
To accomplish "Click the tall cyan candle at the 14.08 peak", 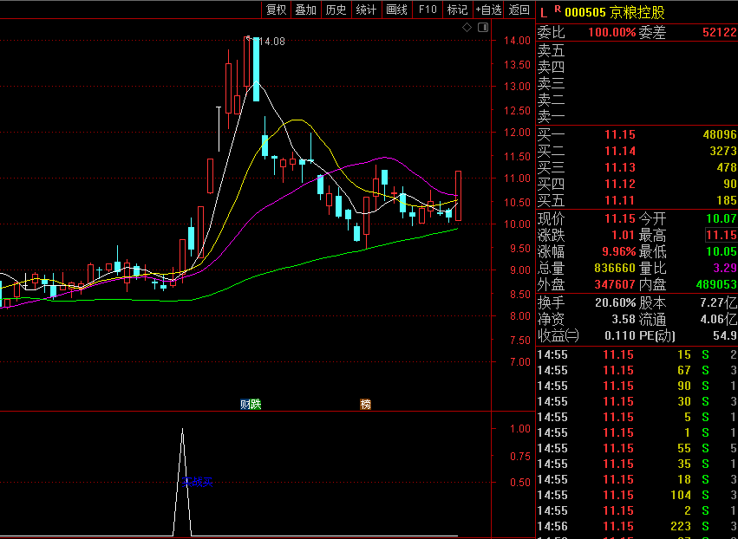I will pyautogui.click(x=256, y=69).
